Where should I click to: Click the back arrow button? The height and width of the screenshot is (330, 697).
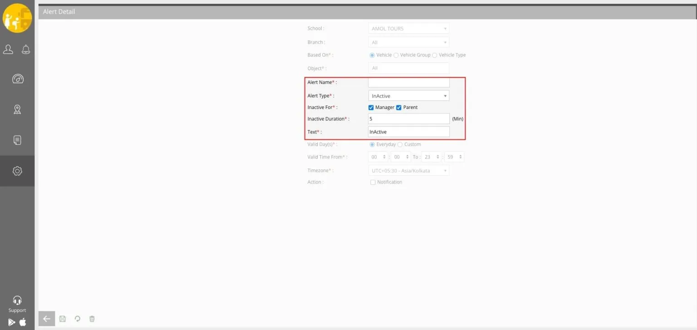coord(46,319)
